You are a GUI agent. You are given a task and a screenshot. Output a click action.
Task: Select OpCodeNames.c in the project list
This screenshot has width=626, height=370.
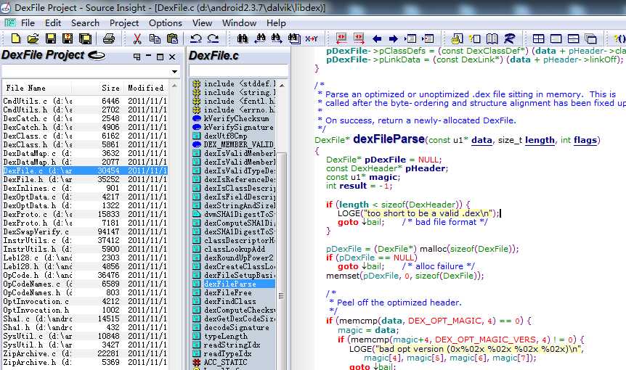pos(85,284)
